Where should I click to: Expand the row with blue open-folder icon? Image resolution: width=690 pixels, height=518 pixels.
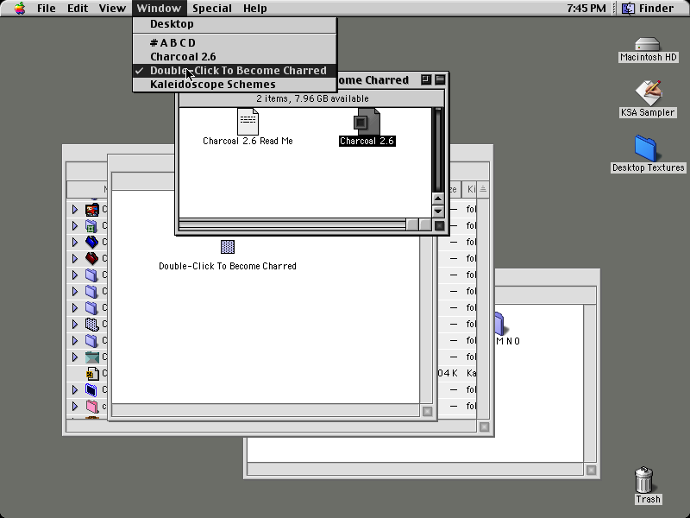75,242
